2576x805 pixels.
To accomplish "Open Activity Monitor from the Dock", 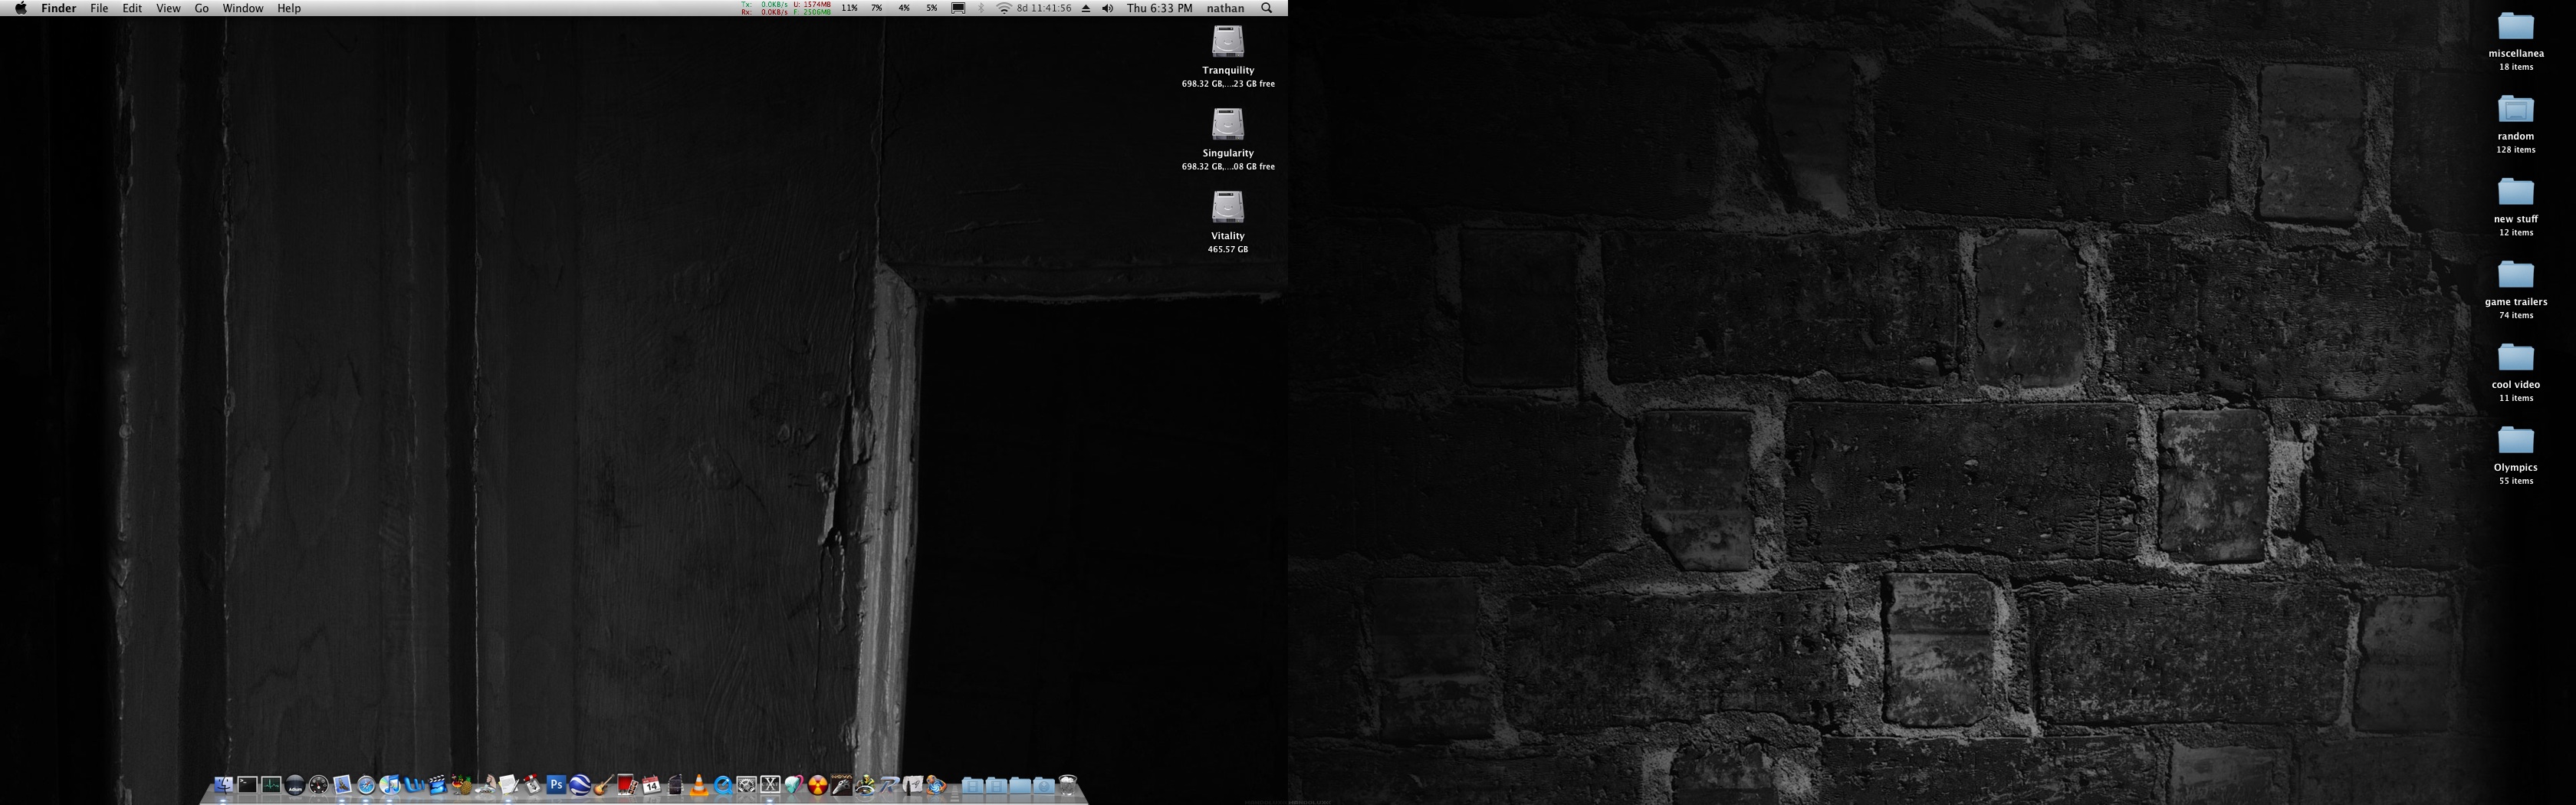I will pyautogui.click(x=271, y=786).
